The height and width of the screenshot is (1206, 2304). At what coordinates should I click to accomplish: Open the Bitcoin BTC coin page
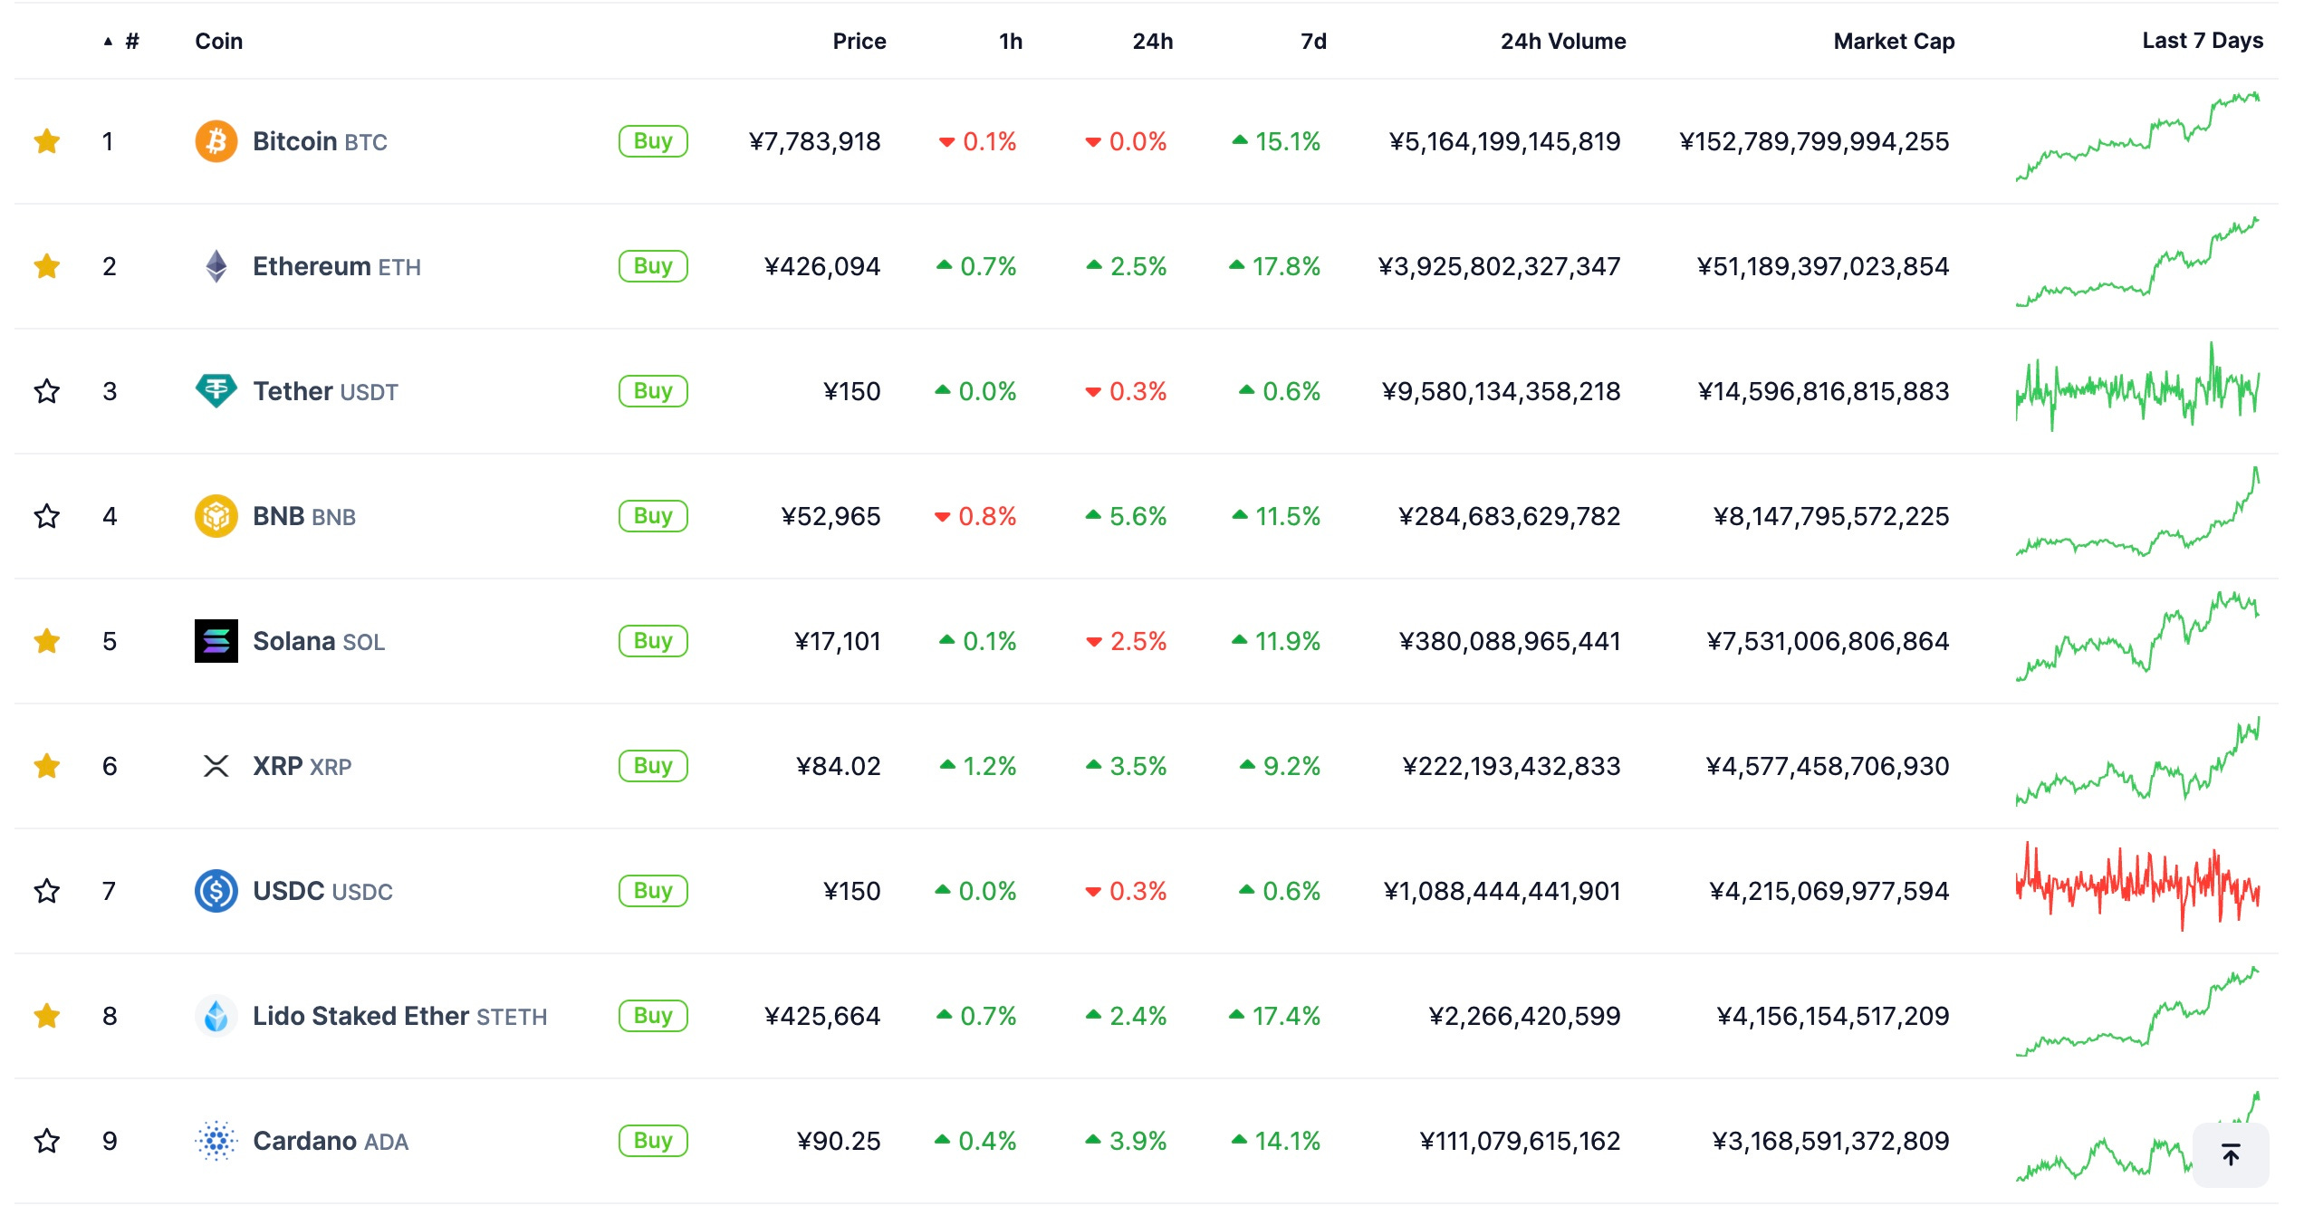(x=320, y=141)
